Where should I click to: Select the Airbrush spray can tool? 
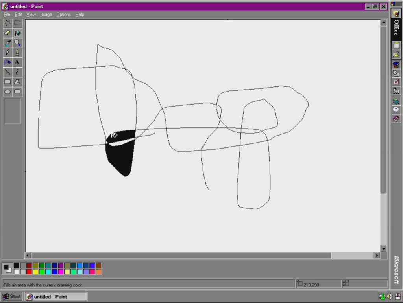7,62
